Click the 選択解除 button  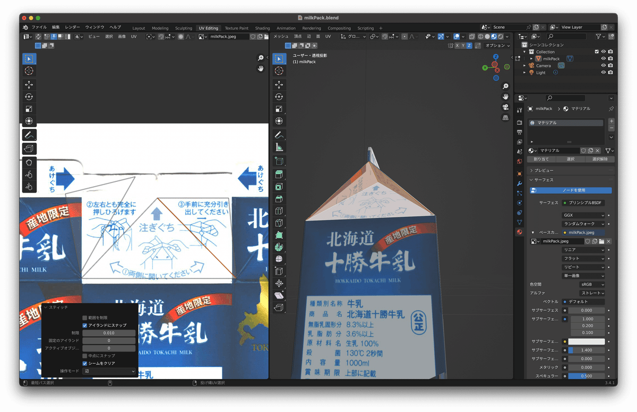click(x=600, y=159)
